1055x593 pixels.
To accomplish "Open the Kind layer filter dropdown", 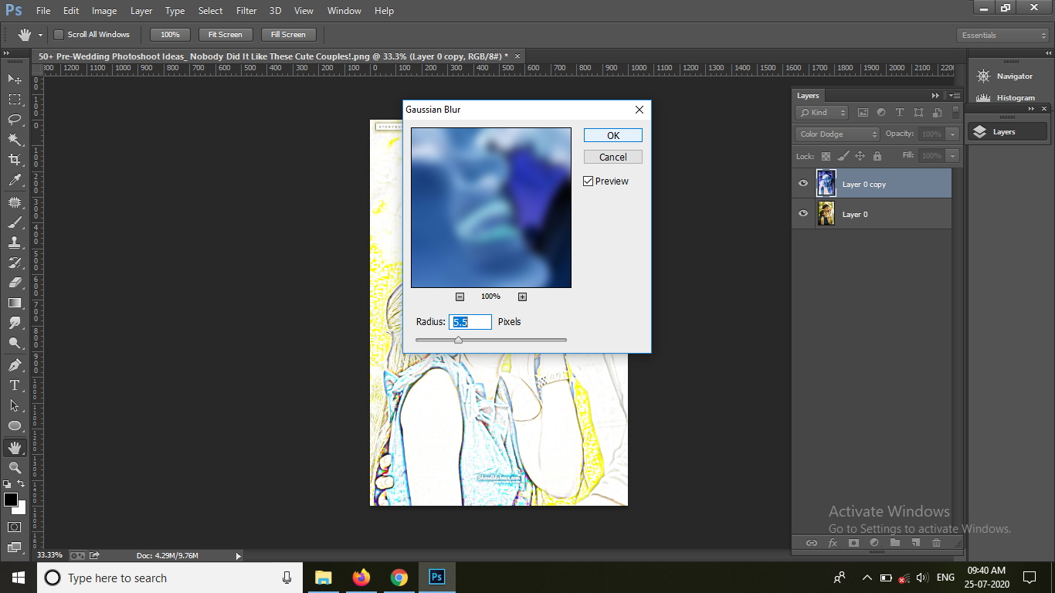I will [x=822, y=113].
